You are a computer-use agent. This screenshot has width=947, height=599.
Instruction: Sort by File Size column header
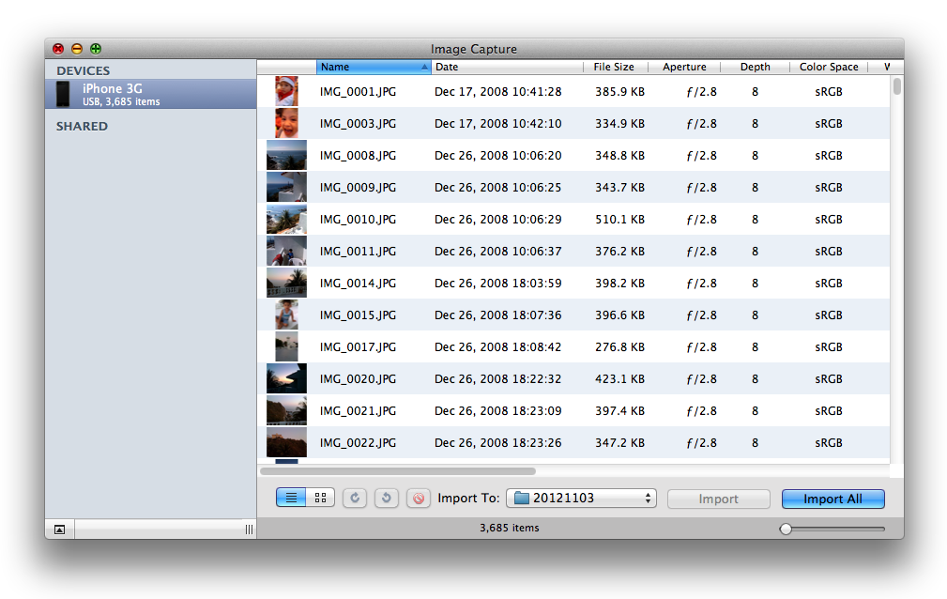point(614,67)
